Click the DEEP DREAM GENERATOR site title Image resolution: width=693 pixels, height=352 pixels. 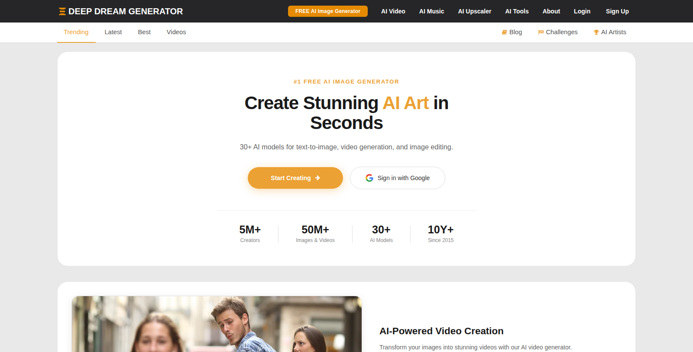126,11
